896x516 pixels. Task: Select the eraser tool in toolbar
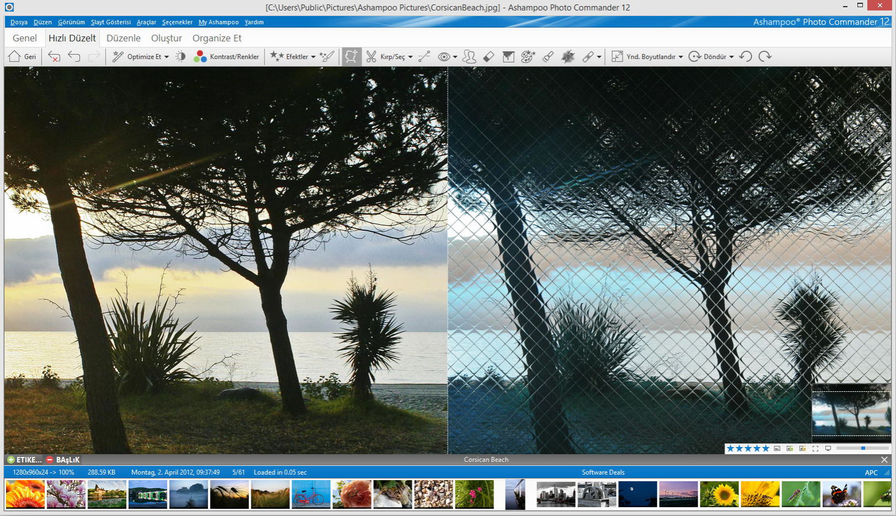pos(489,56)
